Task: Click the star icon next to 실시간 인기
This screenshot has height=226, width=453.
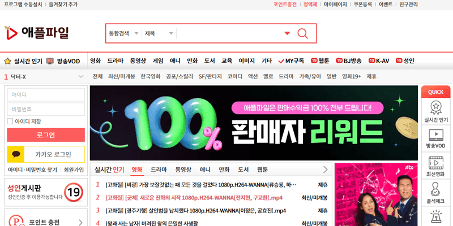Action: pos(8,61)
